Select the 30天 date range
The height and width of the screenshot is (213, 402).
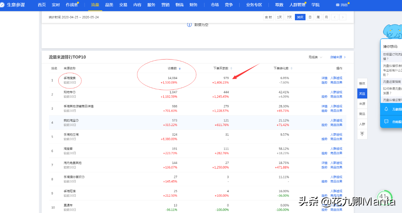click(300, 17)
